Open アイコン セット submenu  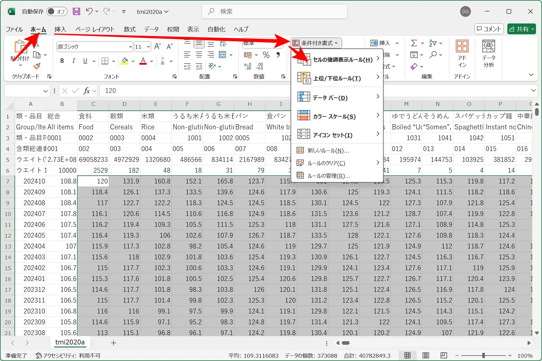337,135
